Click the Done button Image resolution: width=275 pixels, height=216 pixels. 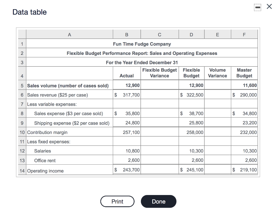click(x=158, y=201)
